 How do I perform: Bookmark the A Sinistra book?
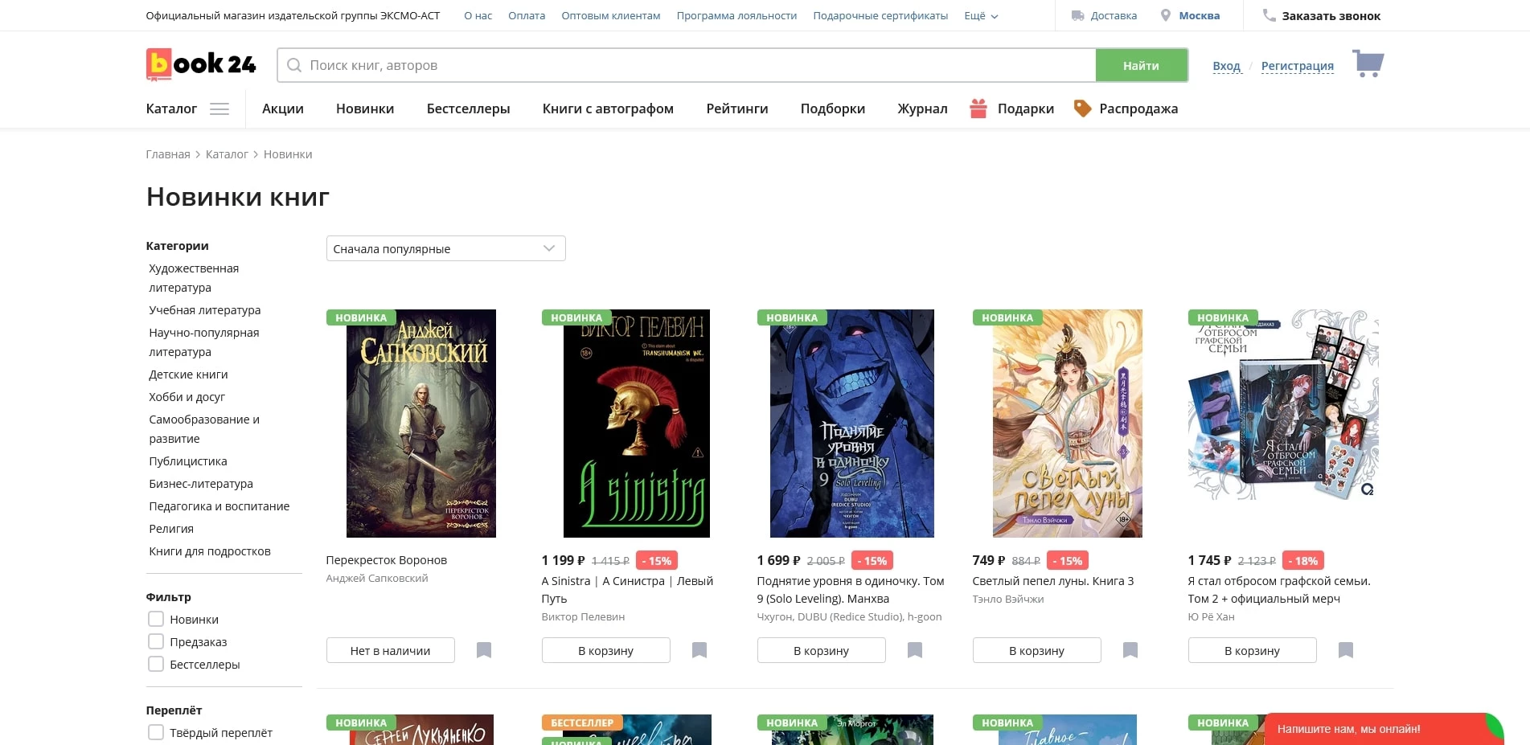pos(699,650)
